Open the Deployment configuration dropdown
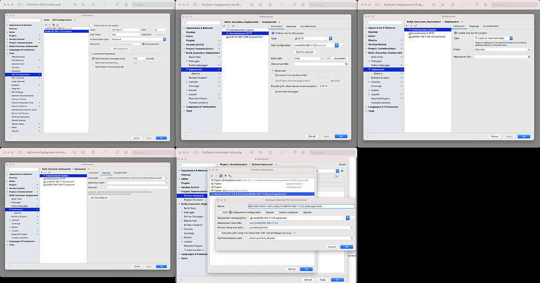 pyautogui.click(x=299, y=218)
